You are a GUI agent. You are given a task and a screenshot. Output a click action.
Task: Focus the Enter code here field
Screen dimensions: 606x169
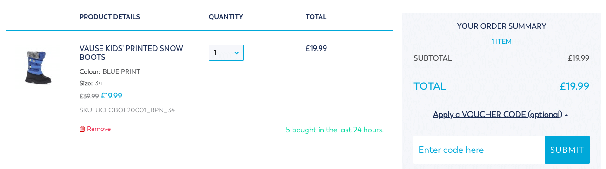coord(479,150)
